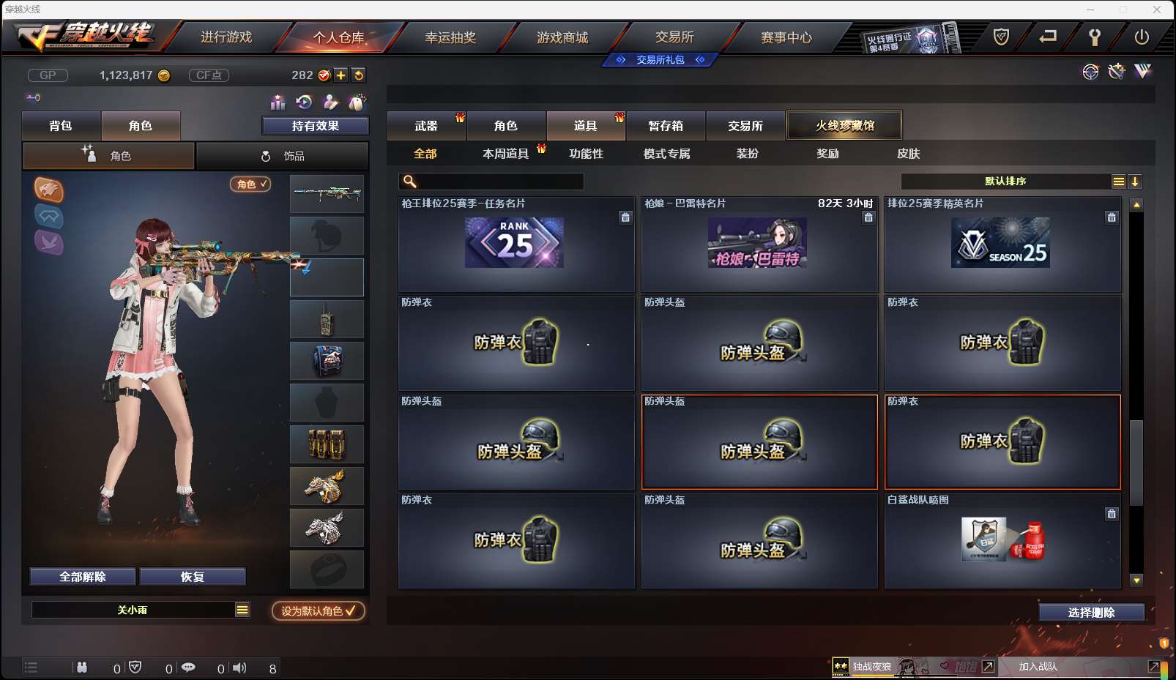Toggle 设为默认角色 checkmark button

pos(319,610)
